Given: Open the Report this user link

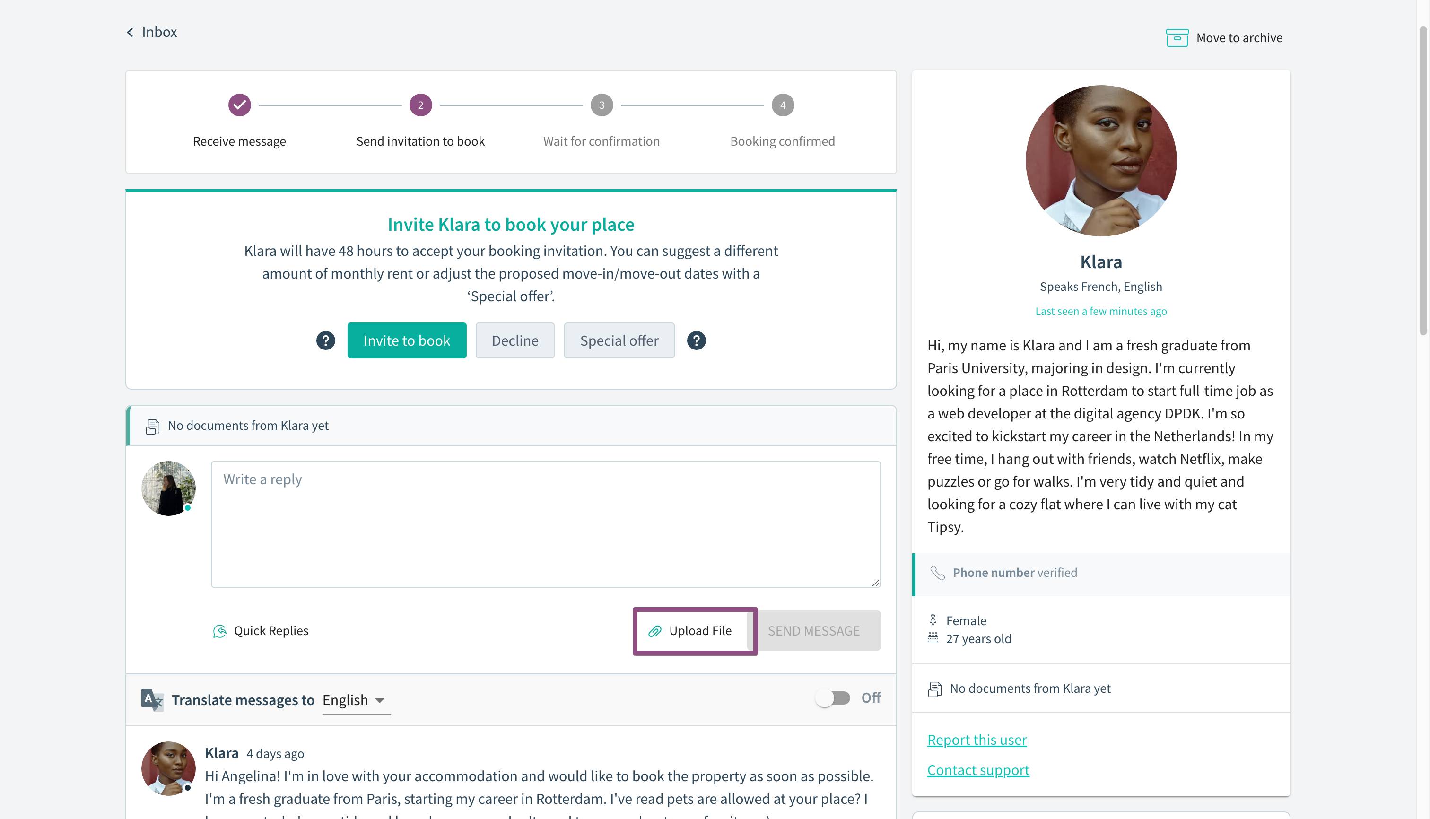Looking at the screenshot, I should [x=977, y=740].
